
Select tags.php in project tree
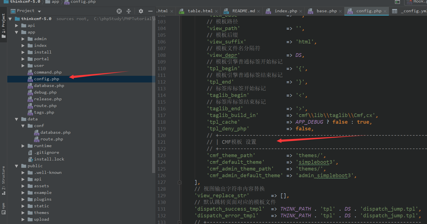[44, 113]
